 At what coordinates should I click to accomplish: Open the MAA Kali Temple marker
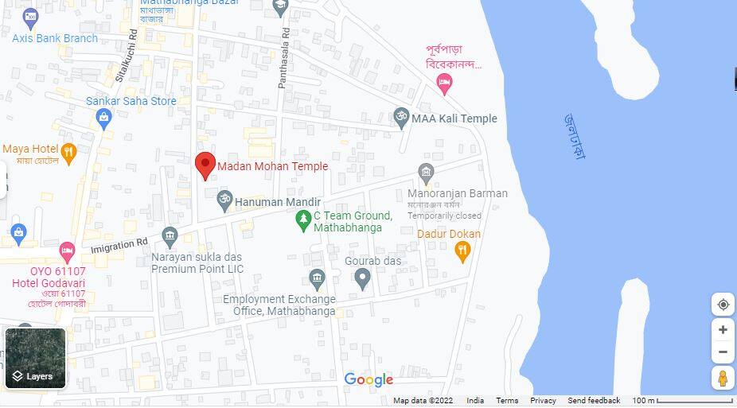pos(401,118)
